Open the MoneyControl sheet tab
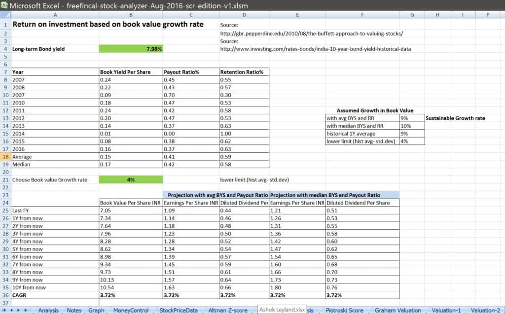505x314 pixels. coord(130,311)
